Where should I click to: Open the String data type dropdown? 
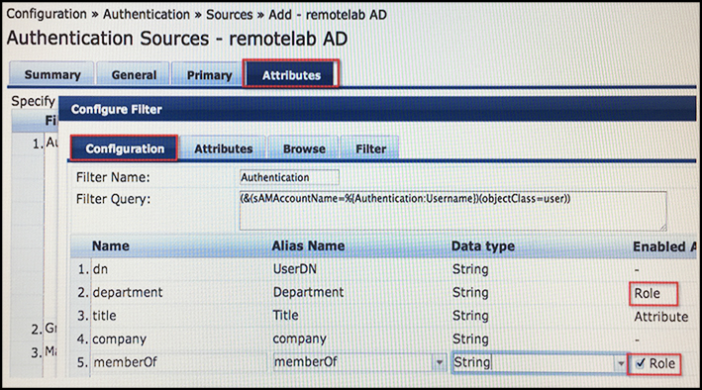coord(621,363)
